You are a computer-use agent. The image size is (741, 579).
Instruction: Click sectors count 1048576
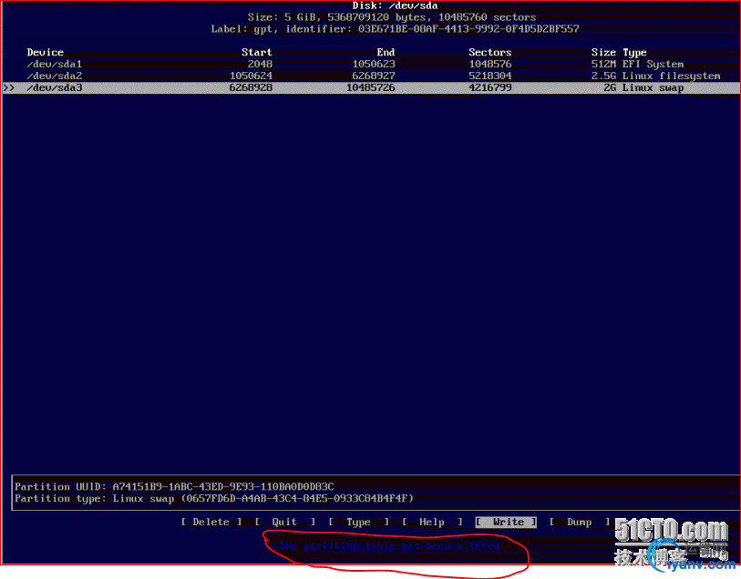490,64
